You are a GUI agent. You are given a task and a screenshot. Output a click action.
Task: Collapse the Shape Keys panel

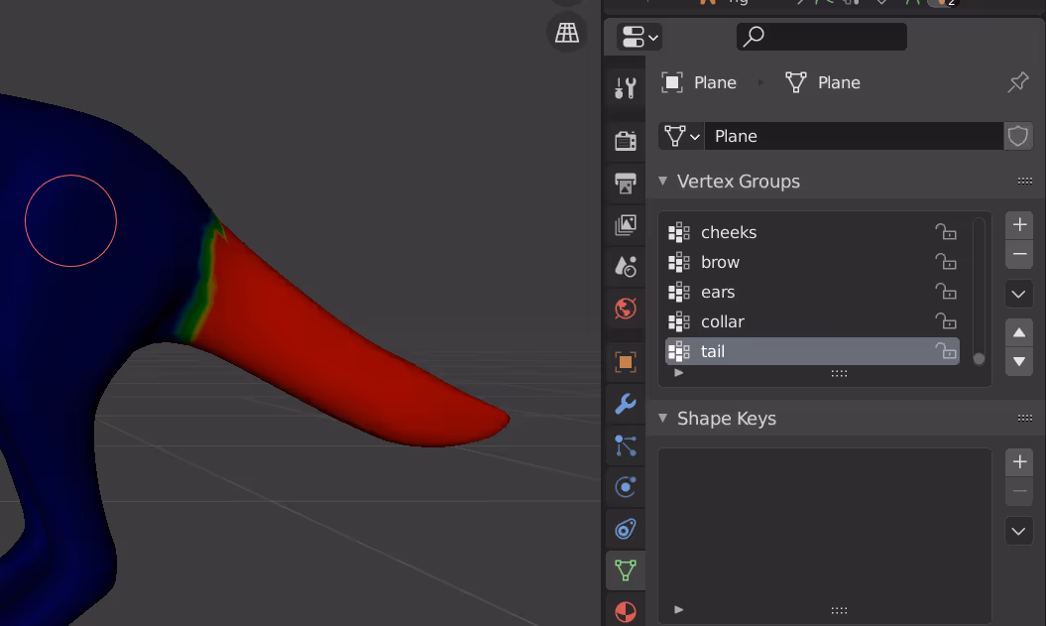point(663,418)
